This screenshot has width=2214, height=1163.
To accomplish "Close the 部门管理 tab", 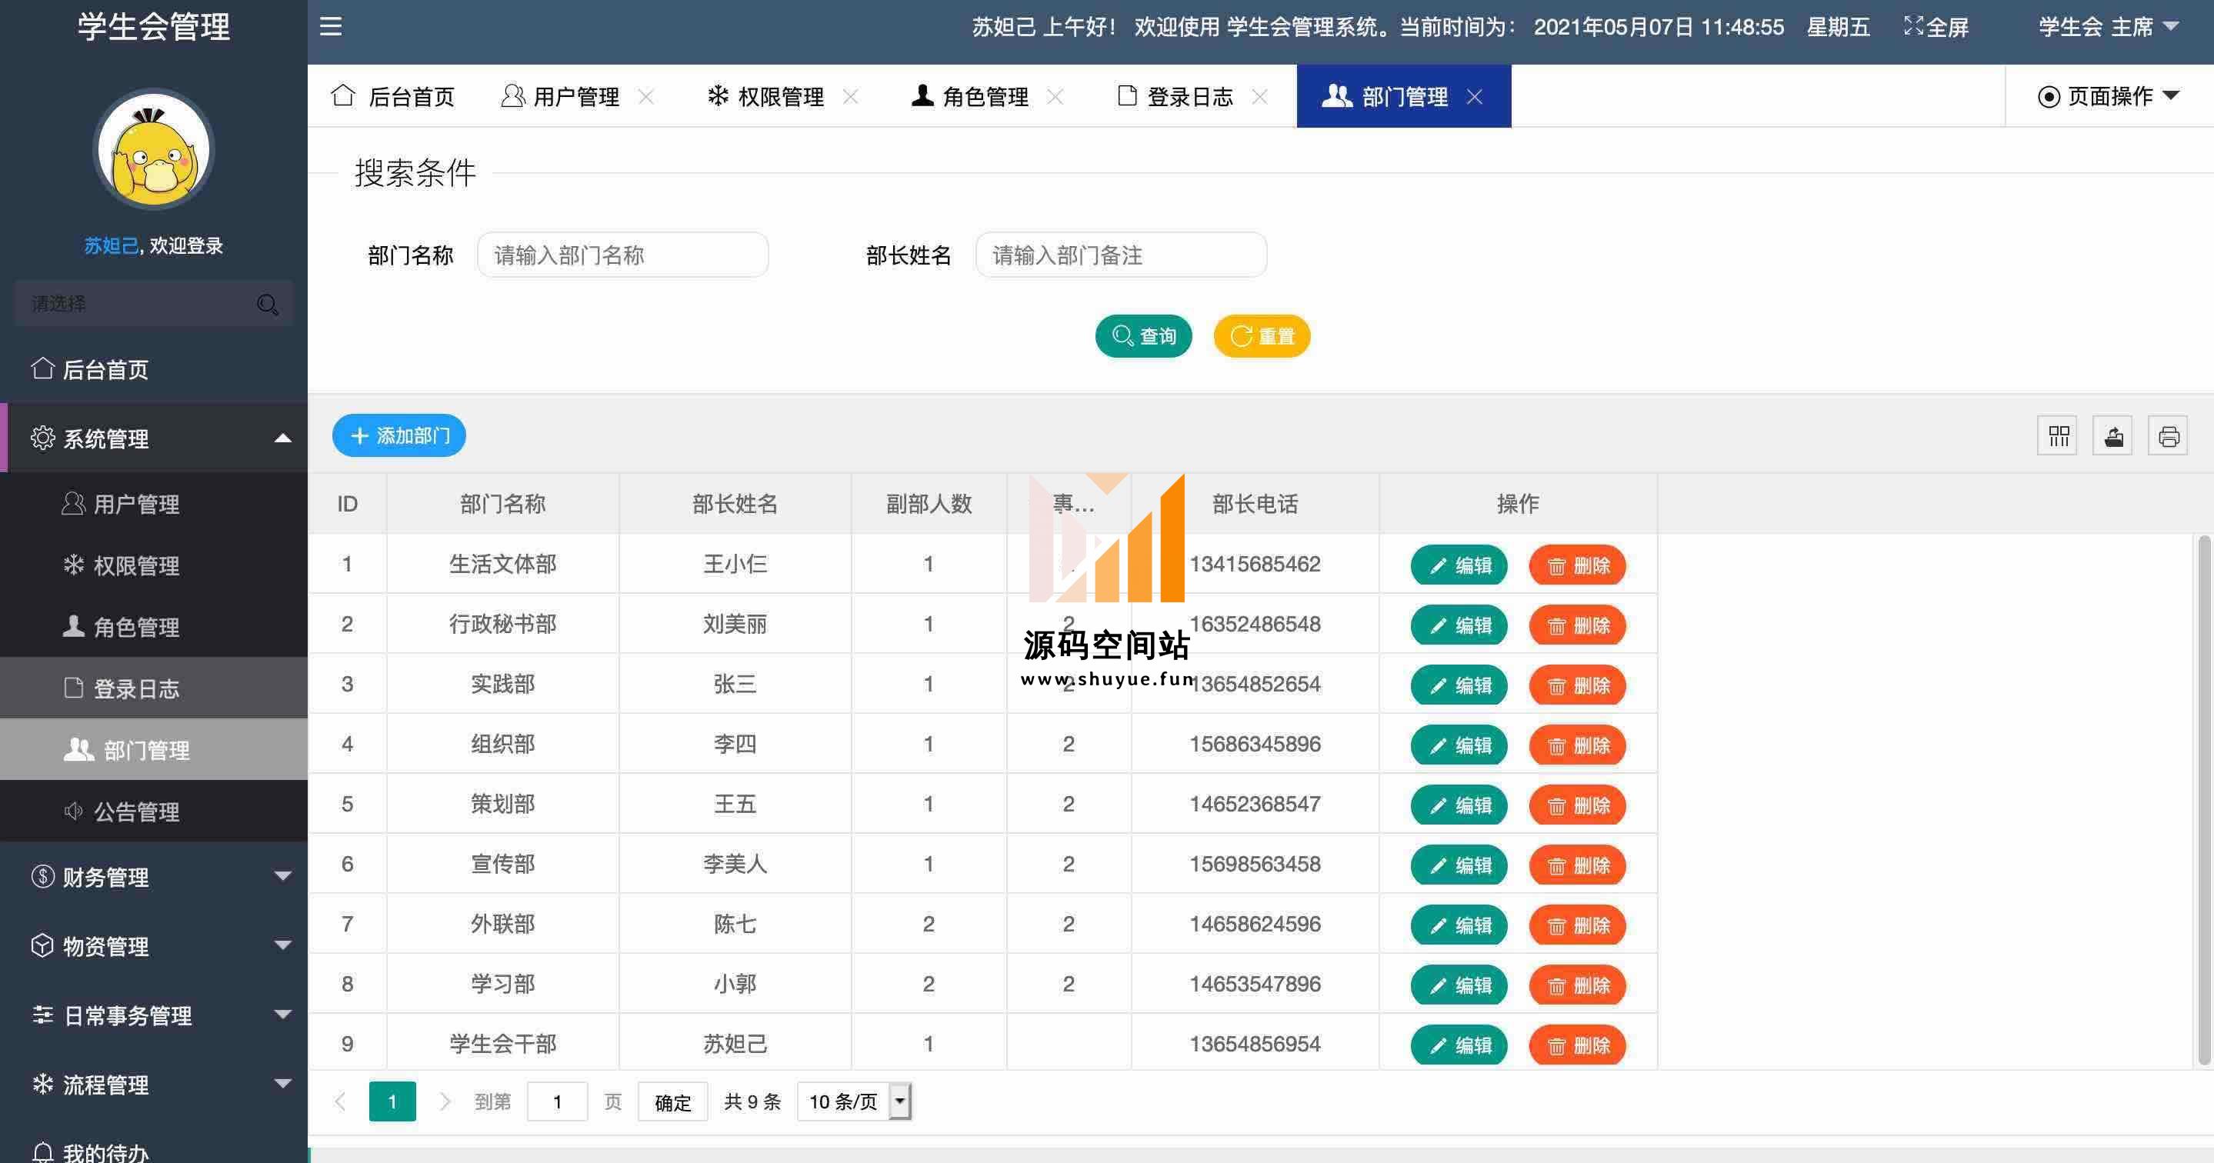I will 1475,97.
